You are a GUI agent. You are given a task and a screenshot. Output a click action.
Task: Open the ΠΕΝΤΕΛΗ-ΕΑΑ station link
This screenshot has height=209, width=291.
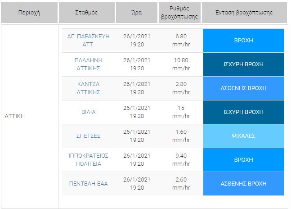(x=88, y=183)
